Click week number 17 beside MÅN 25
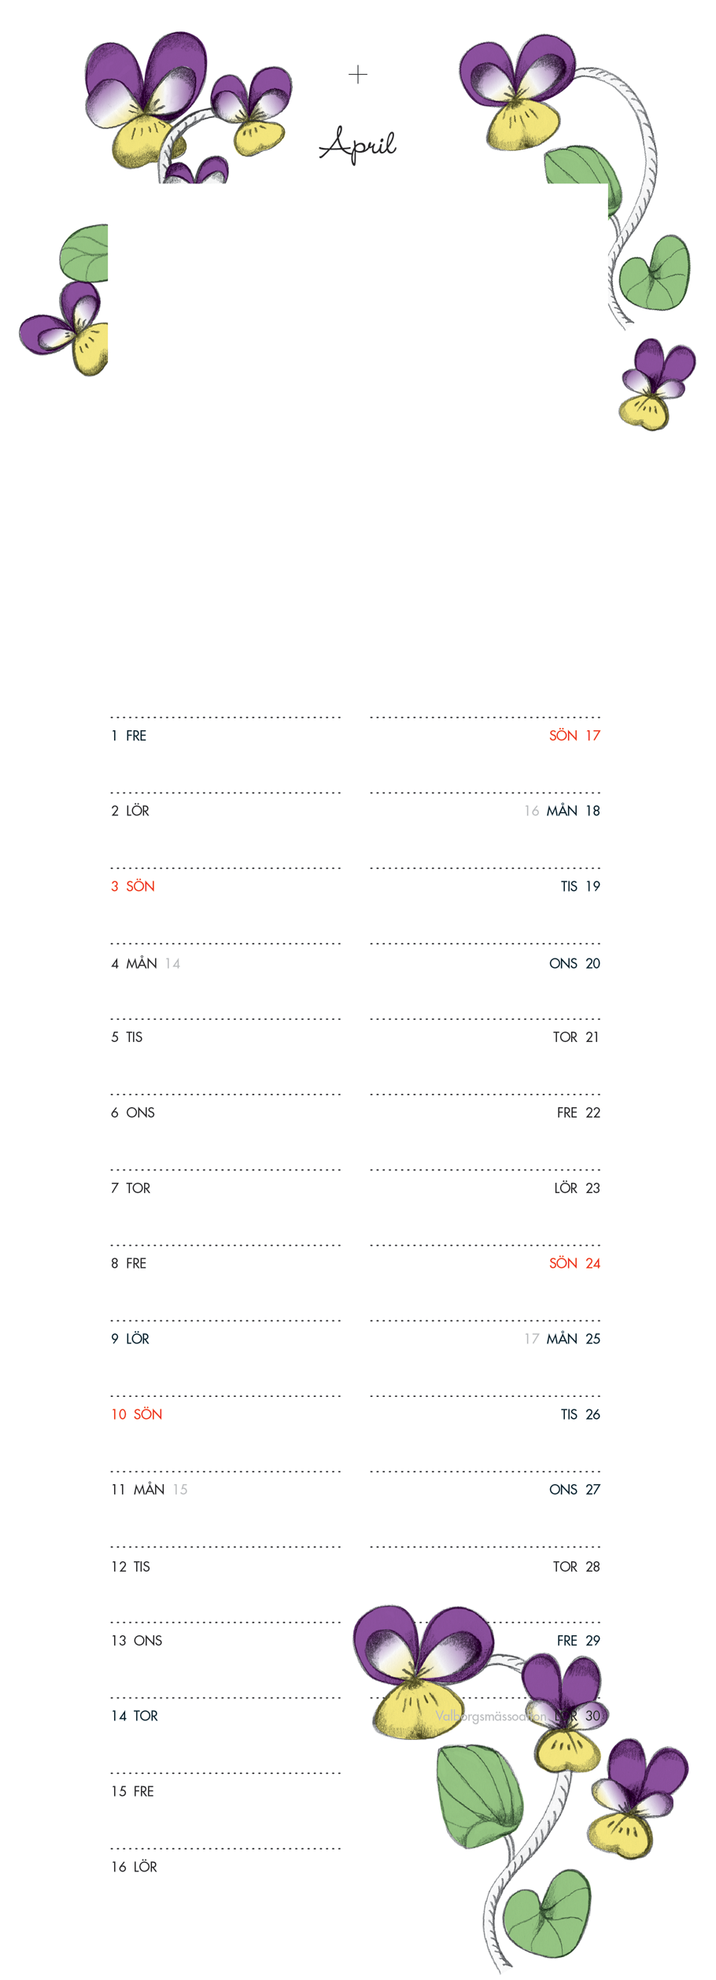The image size is (716, 1980). click(x=532, y=1339)
